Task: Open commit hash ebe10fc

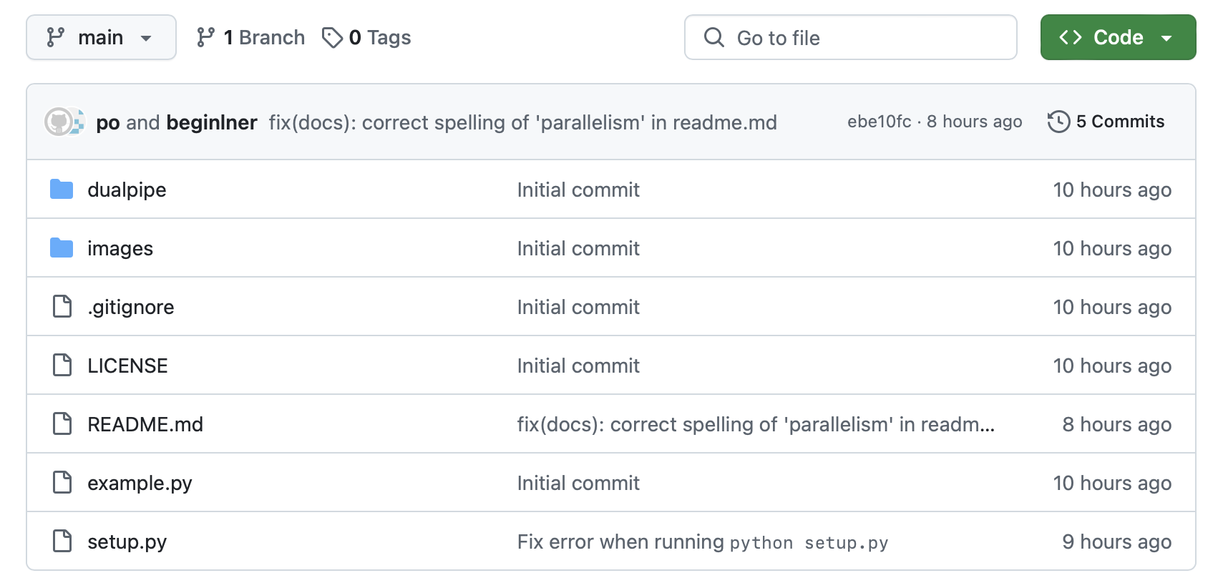Action: 880,122
